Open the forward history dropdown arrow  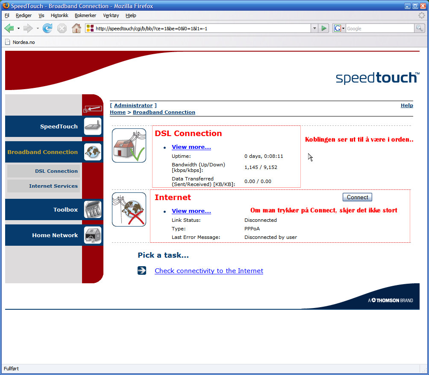click(38, 29)
